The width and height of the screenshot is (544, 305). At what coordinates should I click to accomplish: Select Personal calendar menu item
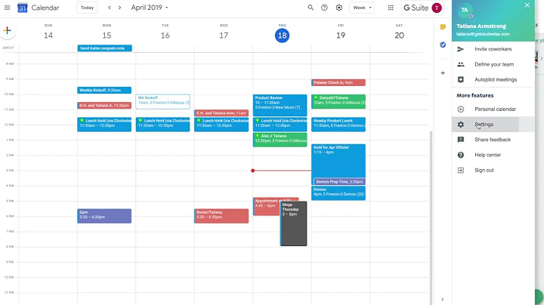pyautogui.click(x=493, y=109)
